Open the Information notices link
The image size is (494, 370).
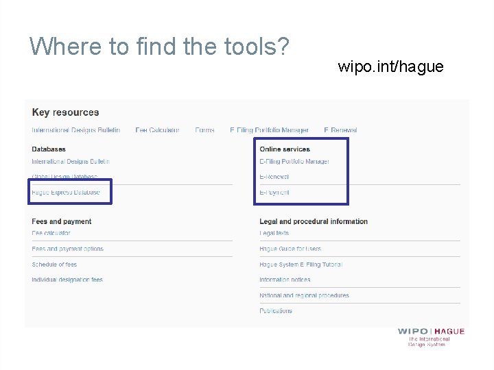[x=285, y=280]
